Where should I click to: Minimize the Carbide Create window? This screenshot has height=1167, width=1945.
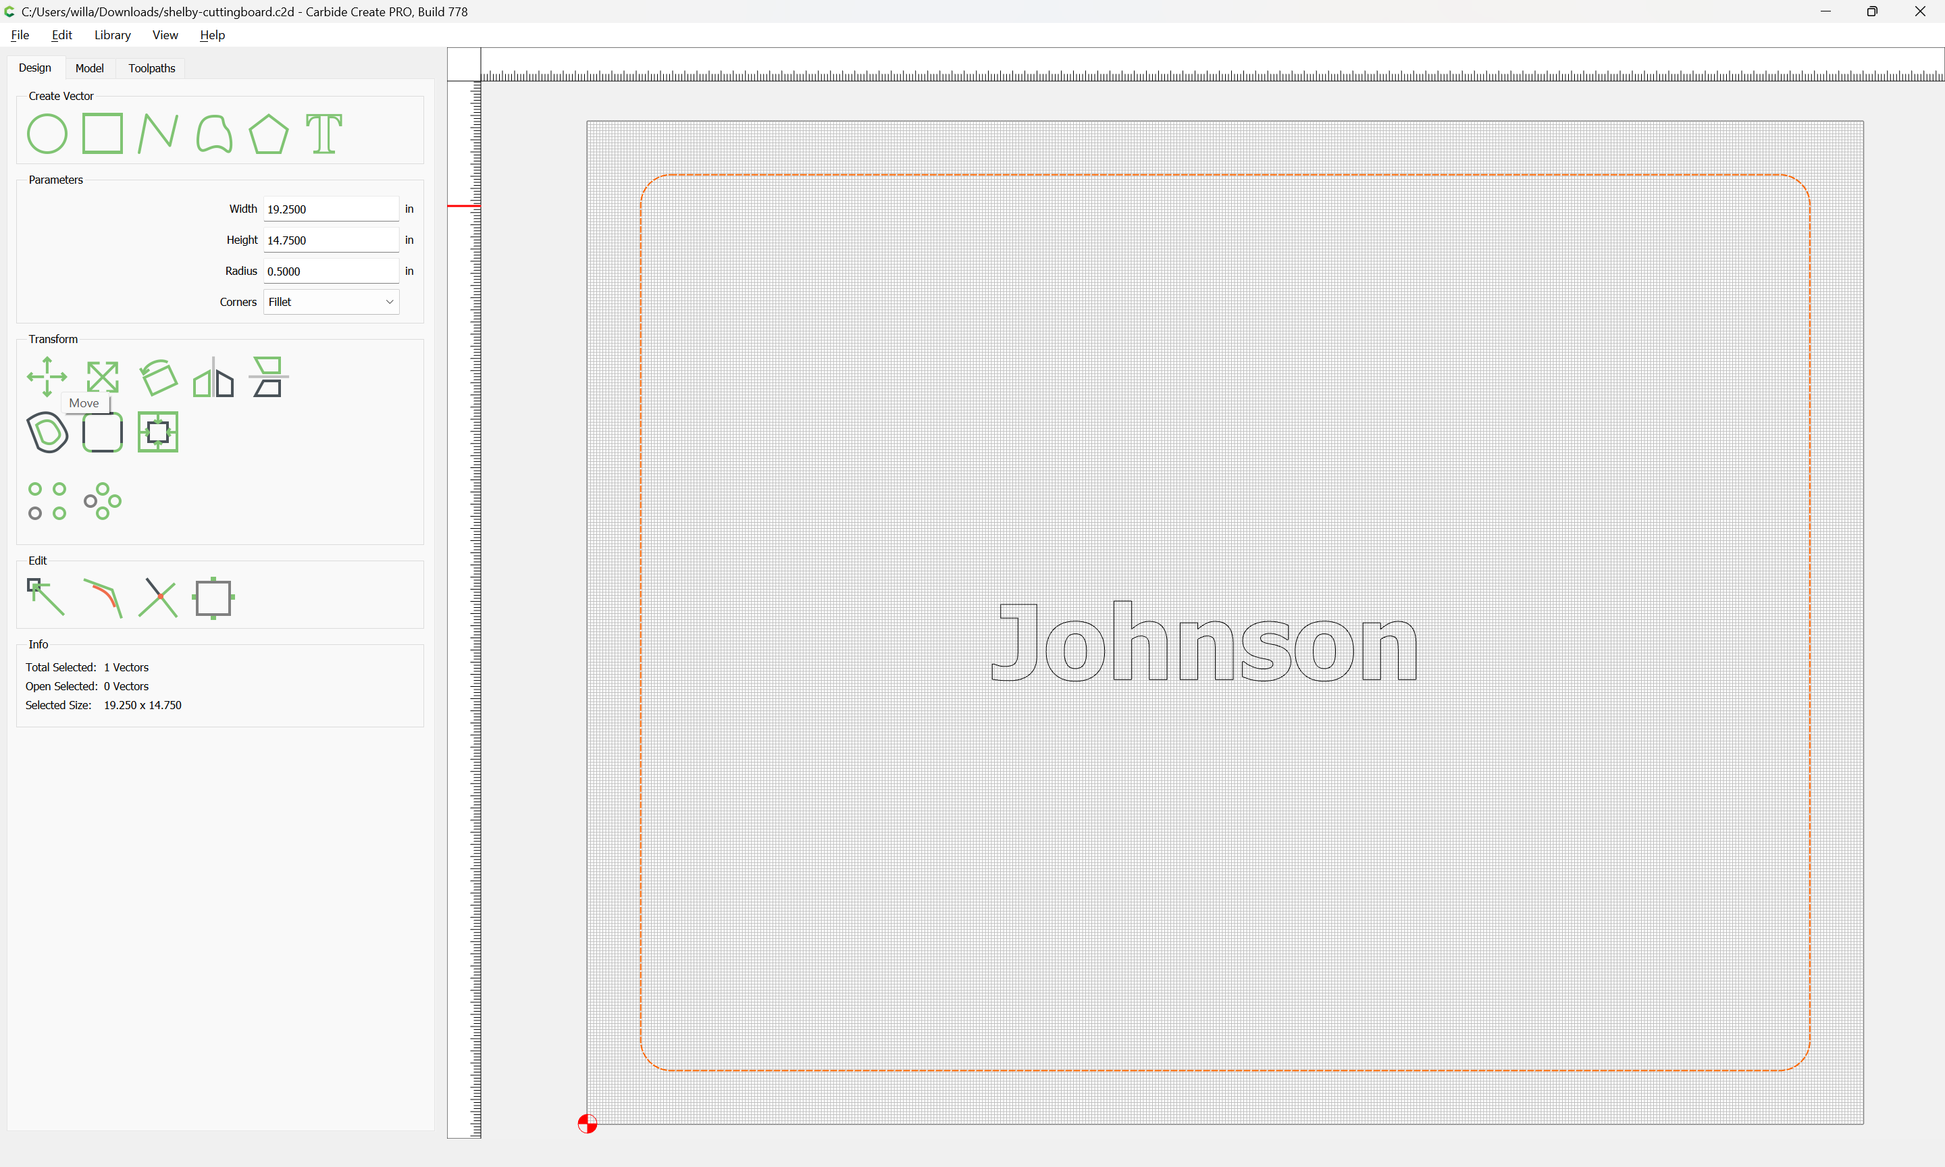coord(1825,11)
